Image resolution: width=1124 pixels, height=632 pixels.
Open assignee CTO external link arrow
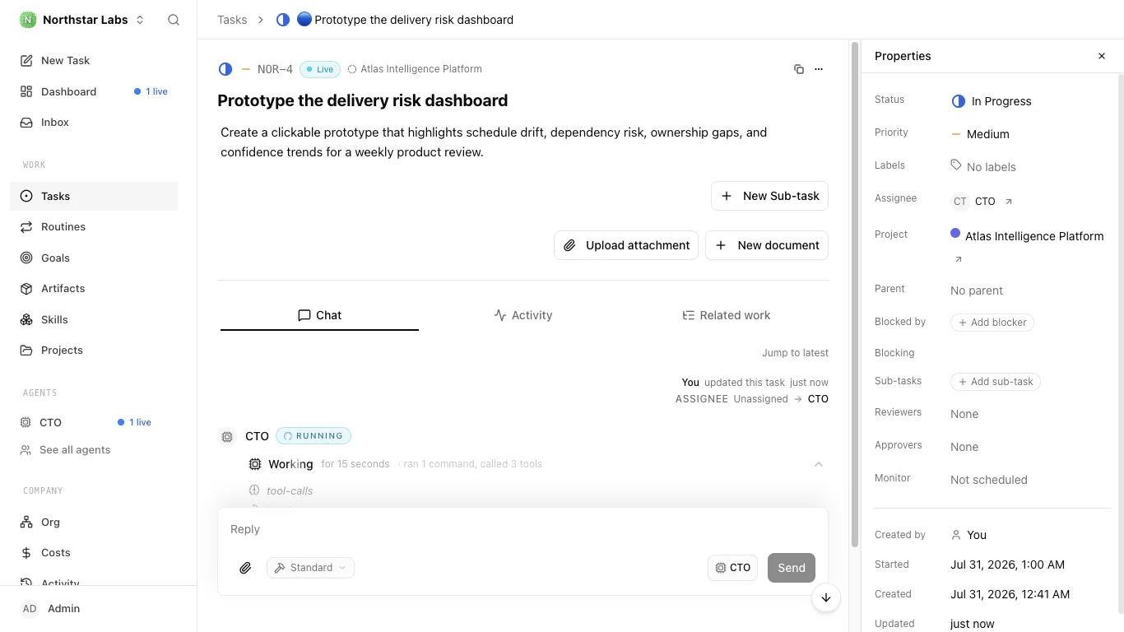[1009, 202]
